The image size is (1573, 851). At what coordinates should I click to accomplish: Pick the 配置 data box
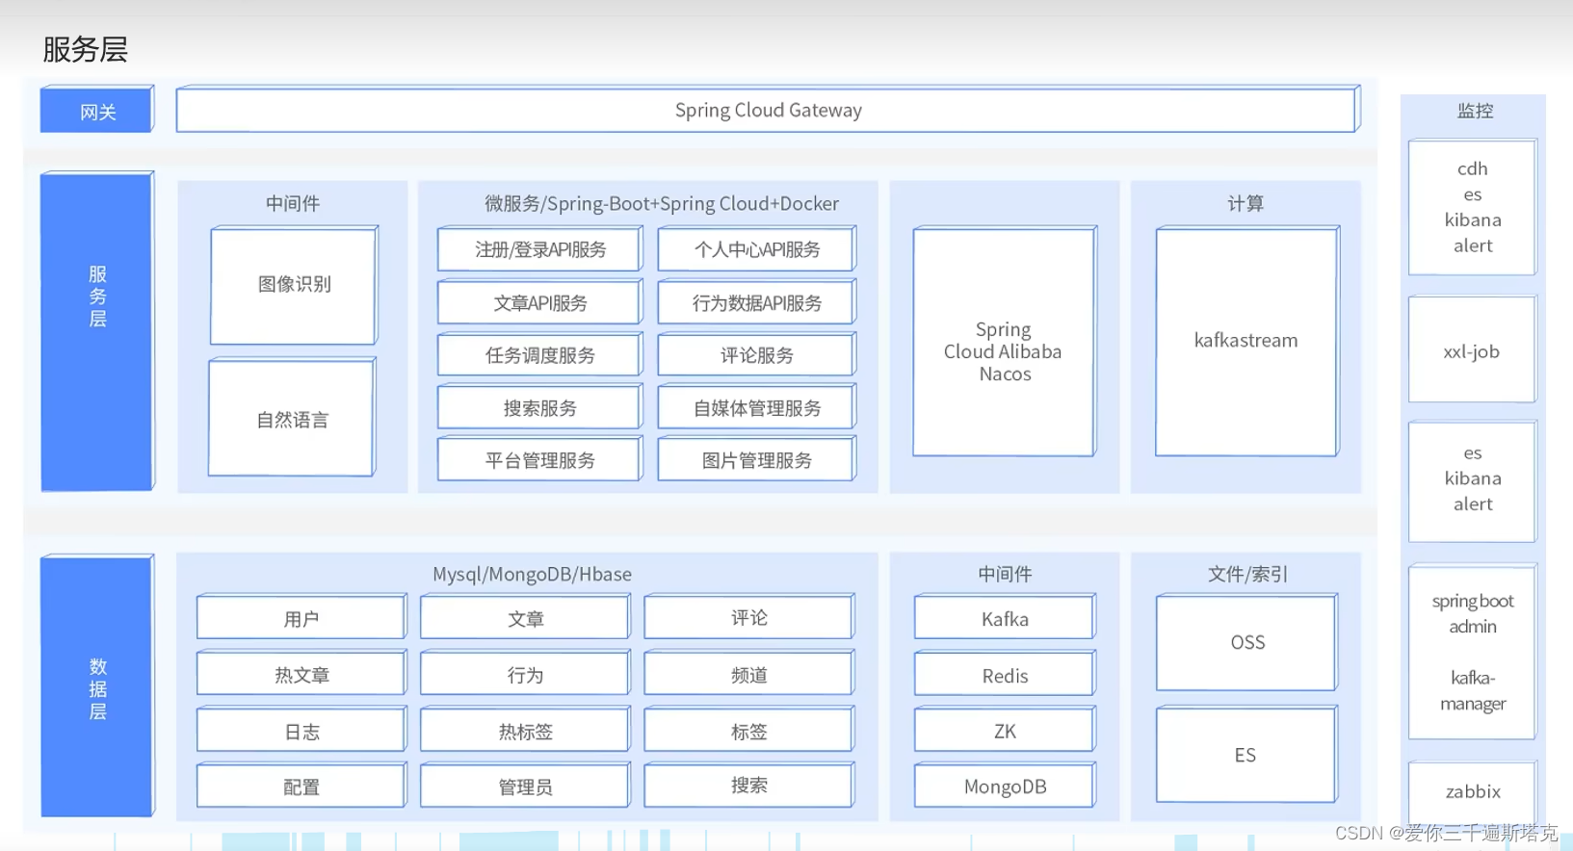pos(301,786)
